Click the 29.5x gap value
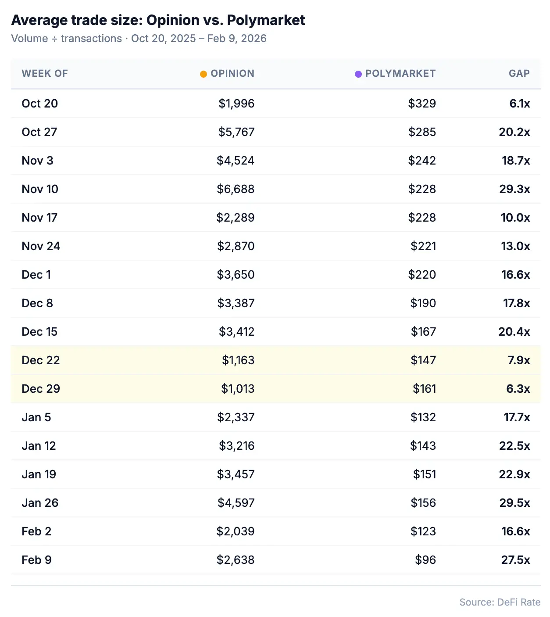 pyautogui.click(x=514, y=503)
